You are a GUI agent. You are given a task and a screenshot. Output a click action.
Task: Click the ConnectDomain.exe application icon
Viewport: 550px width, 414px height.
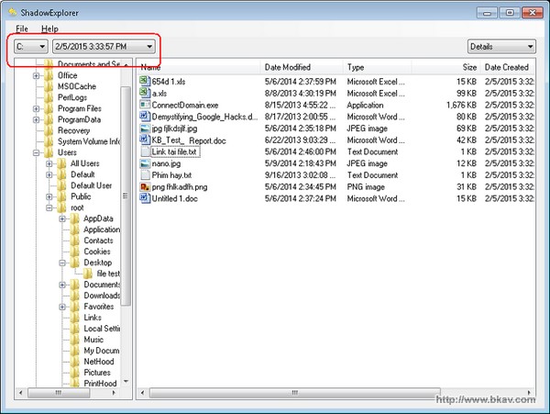tap(145, 105)
